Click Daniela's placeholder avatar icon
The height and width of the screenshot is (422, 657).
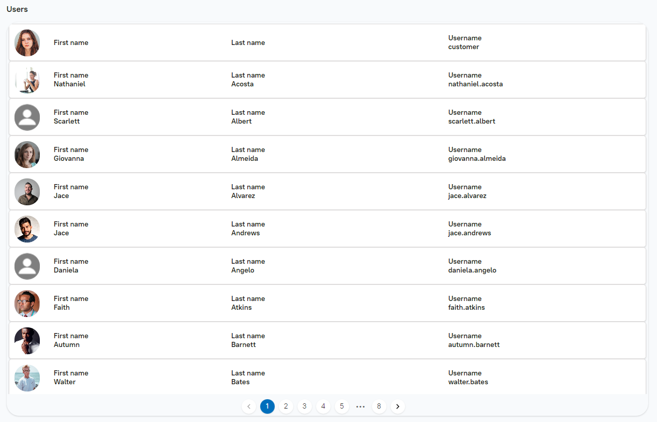click(27, 266)
